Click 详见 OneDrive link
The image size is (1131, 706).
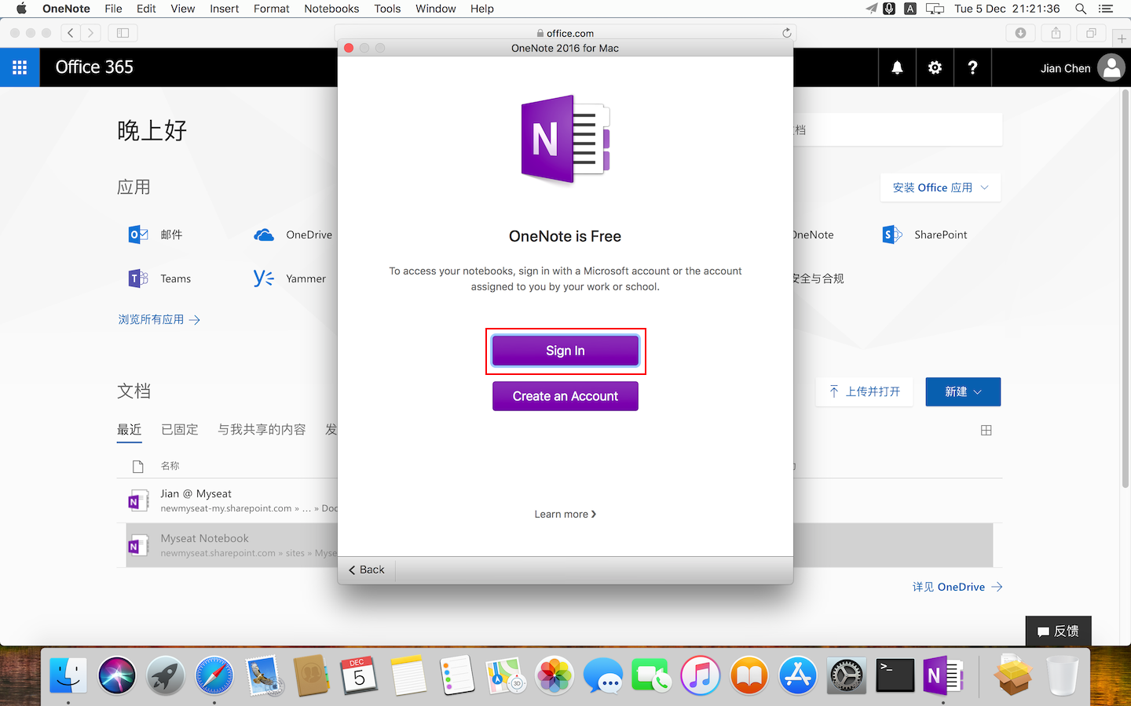957,587
